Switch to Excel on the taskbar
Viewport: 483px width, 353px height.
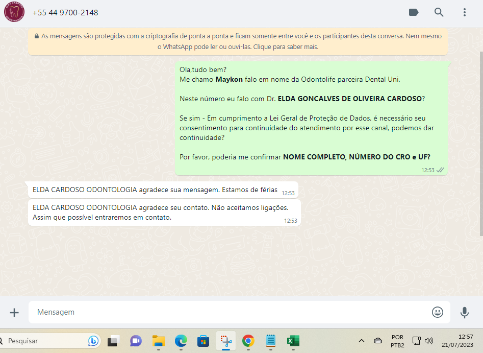(x=293, y=341)
